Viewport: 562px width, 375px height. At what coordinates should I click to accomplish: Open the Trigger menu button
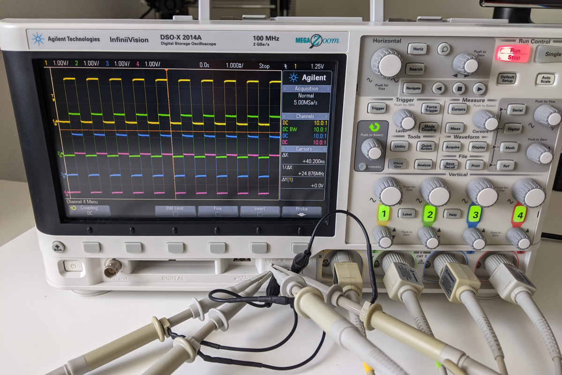377,108
